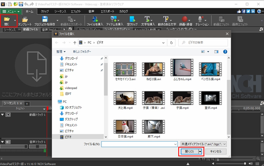Screen dimensions: 264x166
Task: Click the undo arrow in title bar
Action: click(26, 4)
